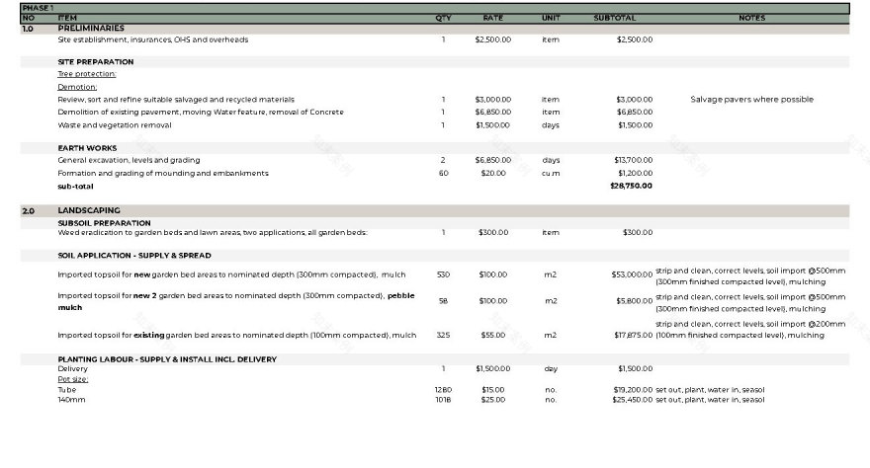Viewport: 870px width, 468px height.
Task: Click the SUBTOTAL column header
Action: (615, 18)
